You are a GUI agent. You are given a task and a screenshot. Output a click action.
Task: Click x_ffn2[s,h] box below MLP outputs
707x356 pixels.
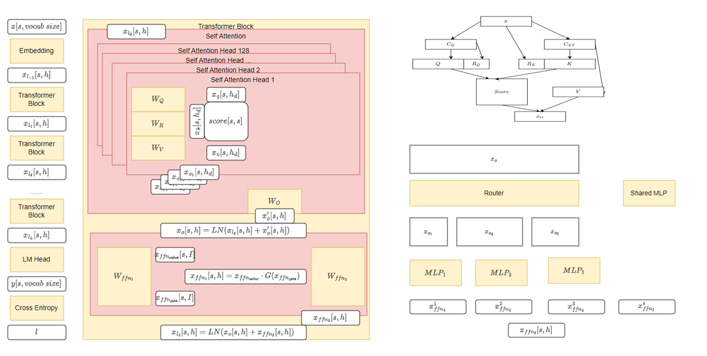tap(536, 330)
